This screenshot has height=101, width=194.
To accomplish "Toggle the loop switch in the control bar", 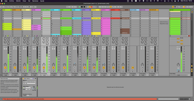I will click(110, 7).
